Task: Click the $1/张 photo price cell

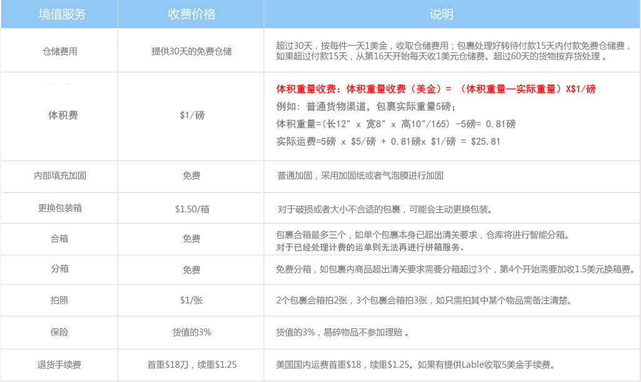Action: 191,300
